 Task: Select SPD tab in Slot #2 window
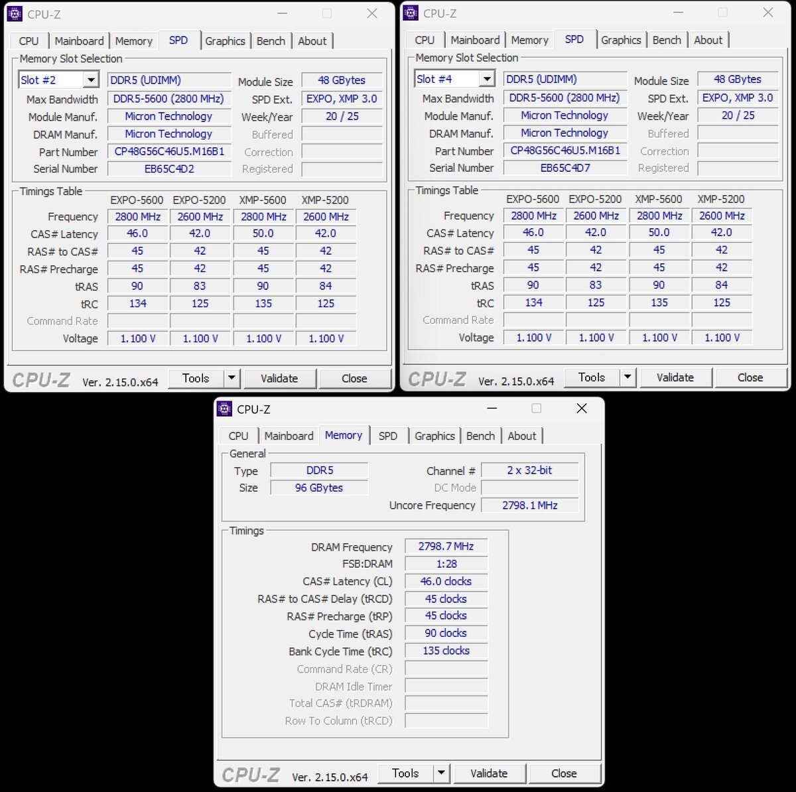point(178,40)
